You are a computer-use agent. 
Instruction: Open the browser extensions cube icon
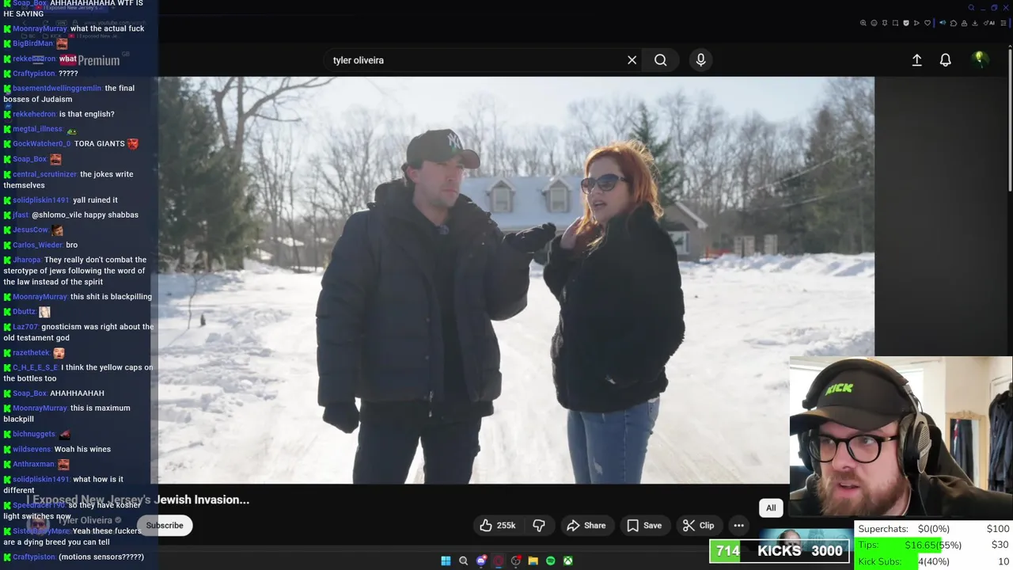(954, 23)
